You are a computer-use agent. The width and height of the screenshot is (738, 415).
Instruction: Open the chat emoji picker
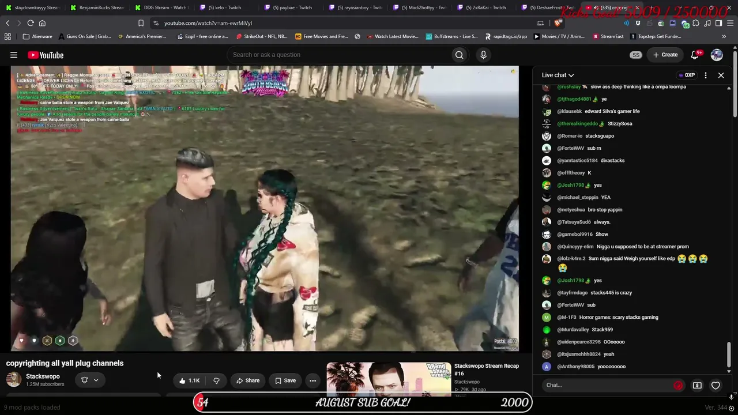tap(678, 385)
